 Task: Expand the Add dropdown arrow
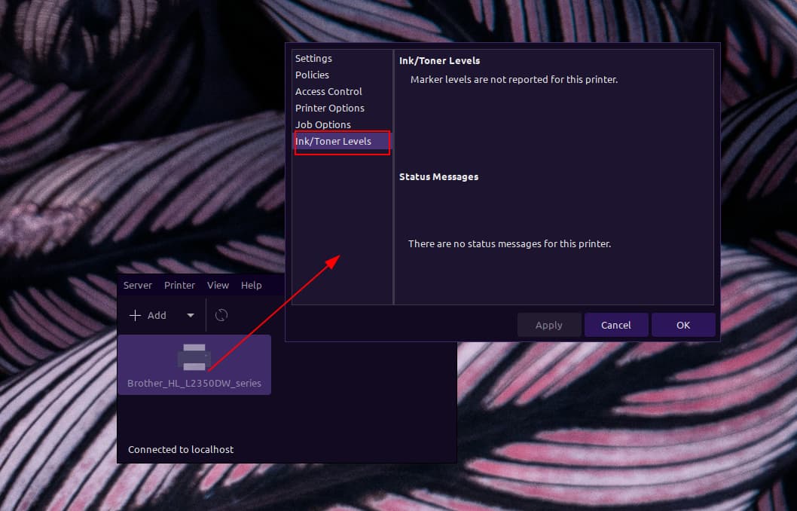coord(190,315)
